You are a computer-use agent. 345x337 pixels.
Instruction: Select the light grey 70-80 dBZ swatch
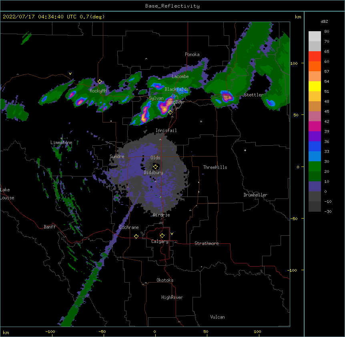pyautogui.click(x=315, y=36)
